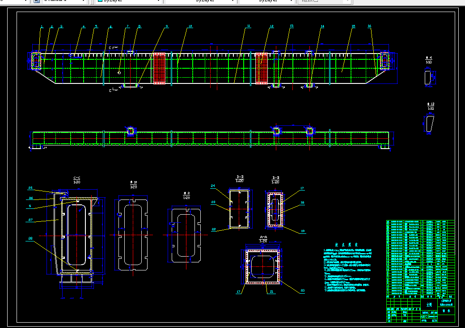Select part callout label 20
465x328 pixels.
pos(303,291)
